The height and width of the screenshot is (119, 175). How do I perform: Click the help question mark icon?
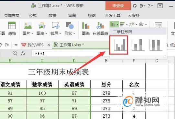click(x=149, y=6)
